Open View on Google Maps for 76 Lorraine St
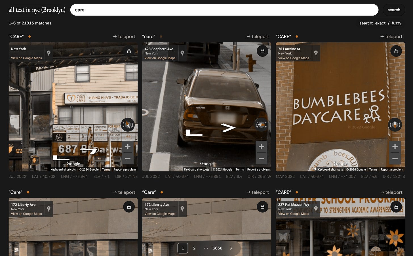The height and width of the screenshot is (256, 413). click(294, 58)
